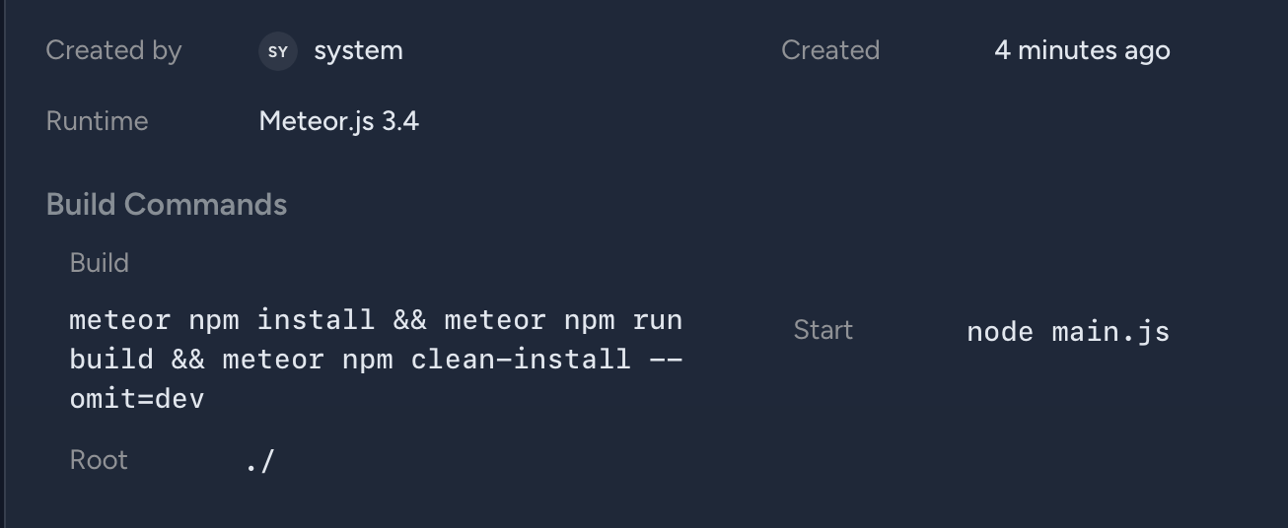Click the Created by label
Image resolution: width=1288 pixels, height=528 pixels.
[113, 51]
